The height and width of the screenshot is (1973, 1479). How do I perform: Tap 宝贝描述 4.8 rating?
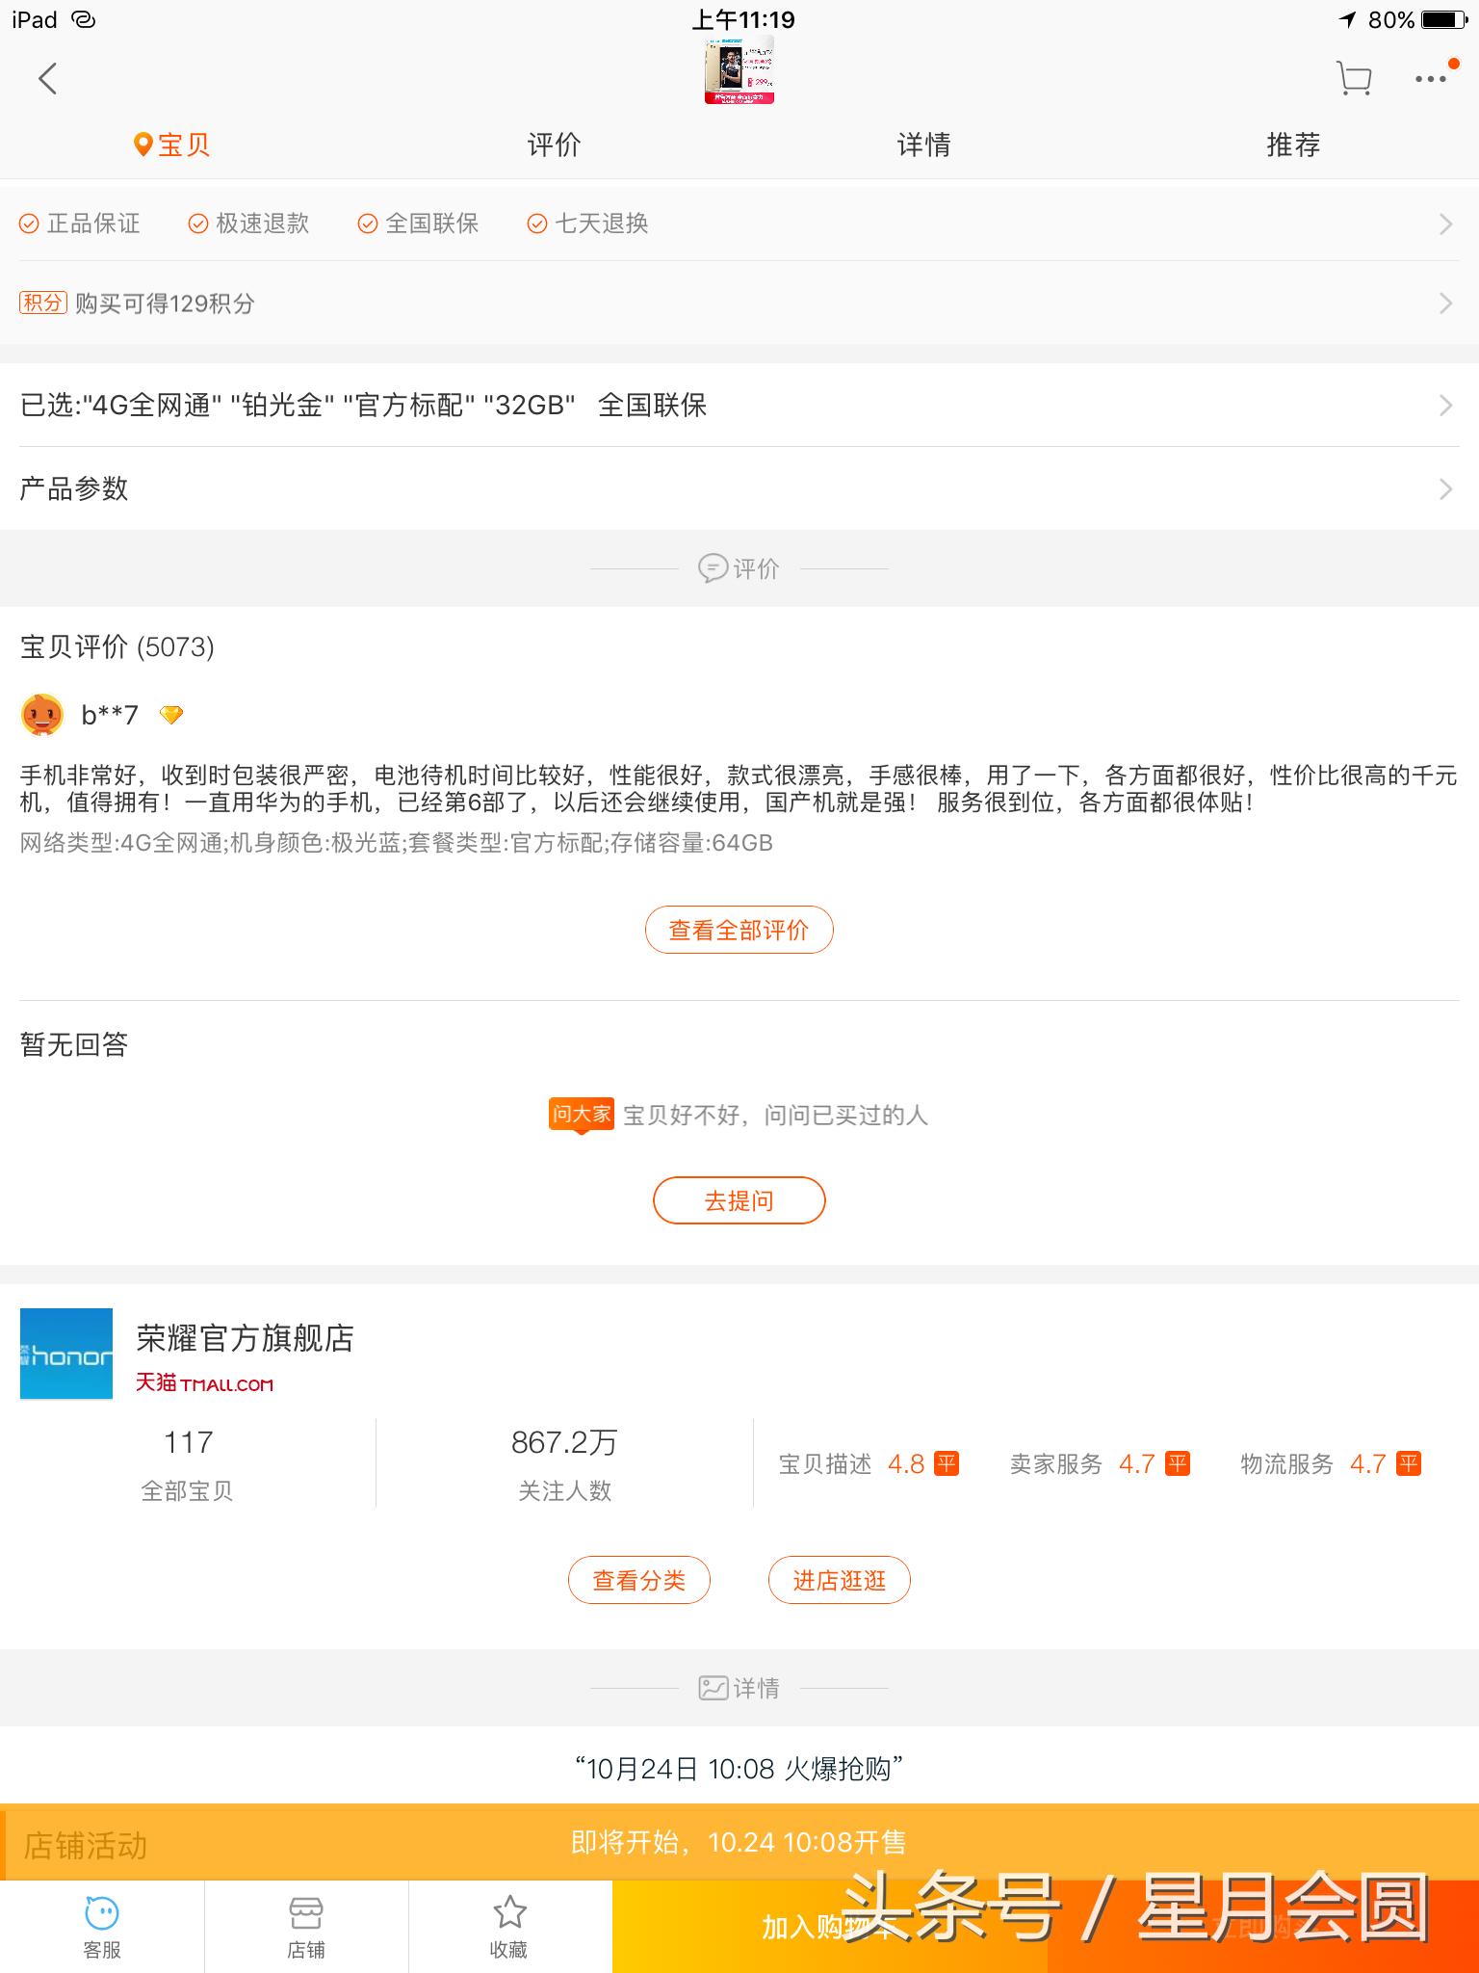(869, 1464)
